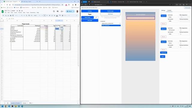The image size is (192, 108).
Task: Open the Edit menu in Sheets
Action: [x=8, y=13]
